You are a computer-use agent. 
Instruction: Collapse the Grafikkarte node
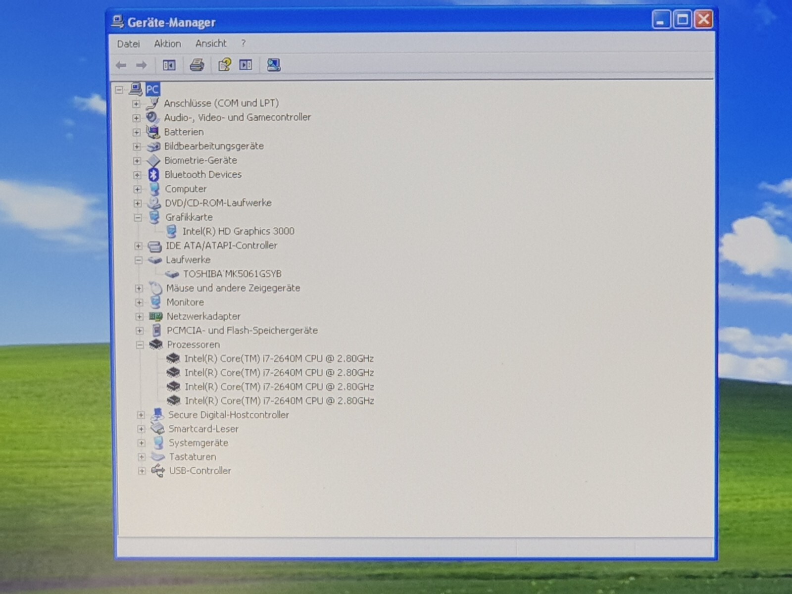tap(138, 217)
